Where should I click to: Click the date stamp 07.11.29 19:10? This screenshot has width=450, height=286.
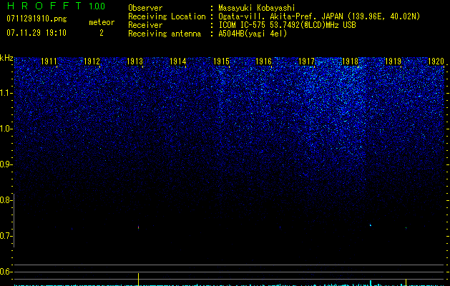pos(36,33)
